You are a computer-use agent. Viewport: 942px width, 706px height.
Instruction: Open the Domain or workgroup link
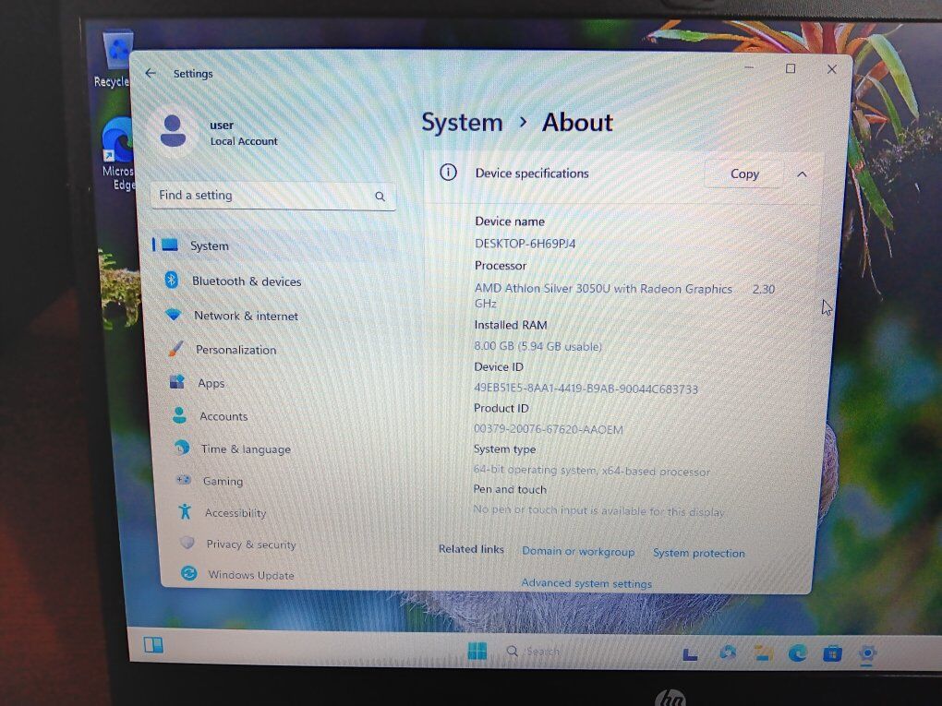coord(578,551)
